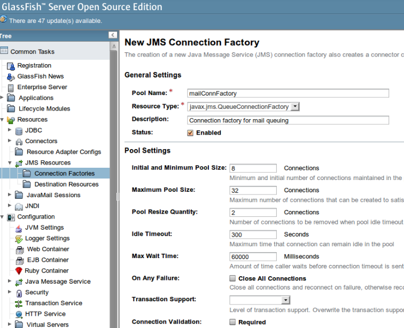Click the updates available notification icon

(x=3, y=19)
